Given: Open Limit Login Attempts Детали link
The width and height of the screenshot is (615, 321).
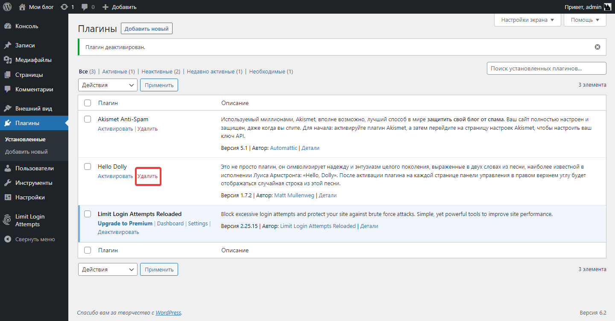Looking at the screenshot, I should (369, 226).
